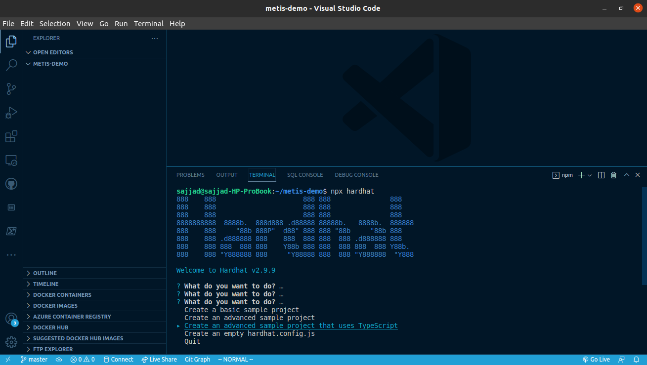Open Run and Debug view
The height and width of the screenshot is (365, 647).
[11, 113]
